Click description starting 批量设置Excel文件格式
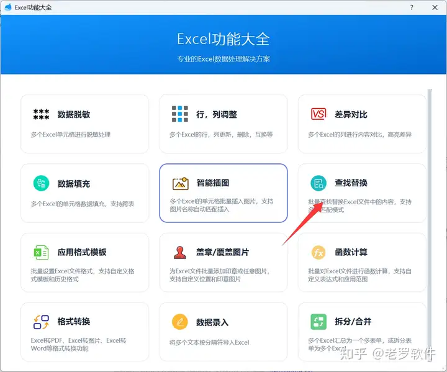 point(83,275)
